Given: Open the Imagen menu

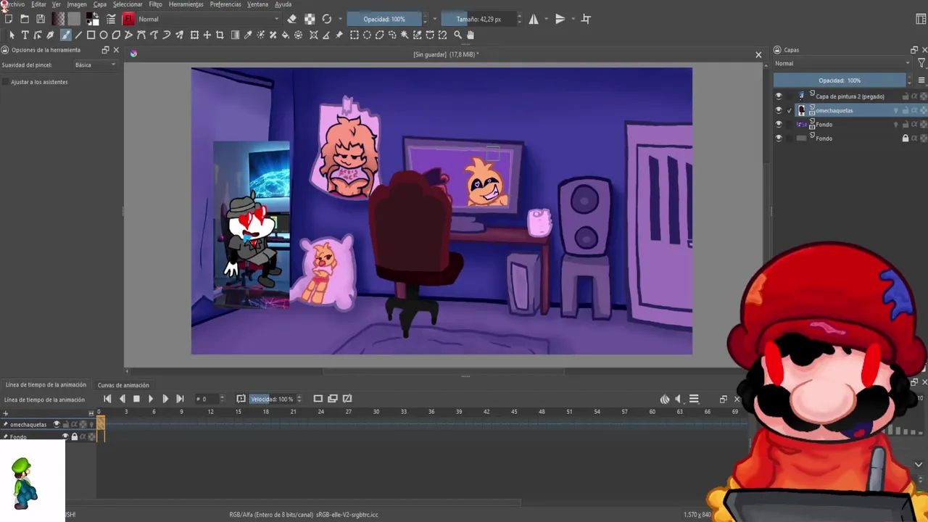Looking at the screenshot, I should coord(77,4).
